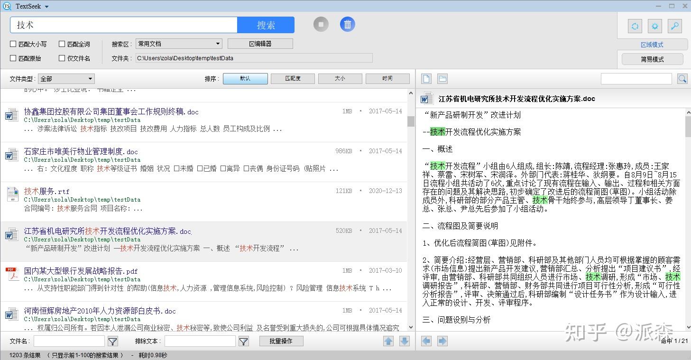Open the 常用文档 search scope dropdown
The width and height of the screenshot is (691, 360).
[178, 43]
